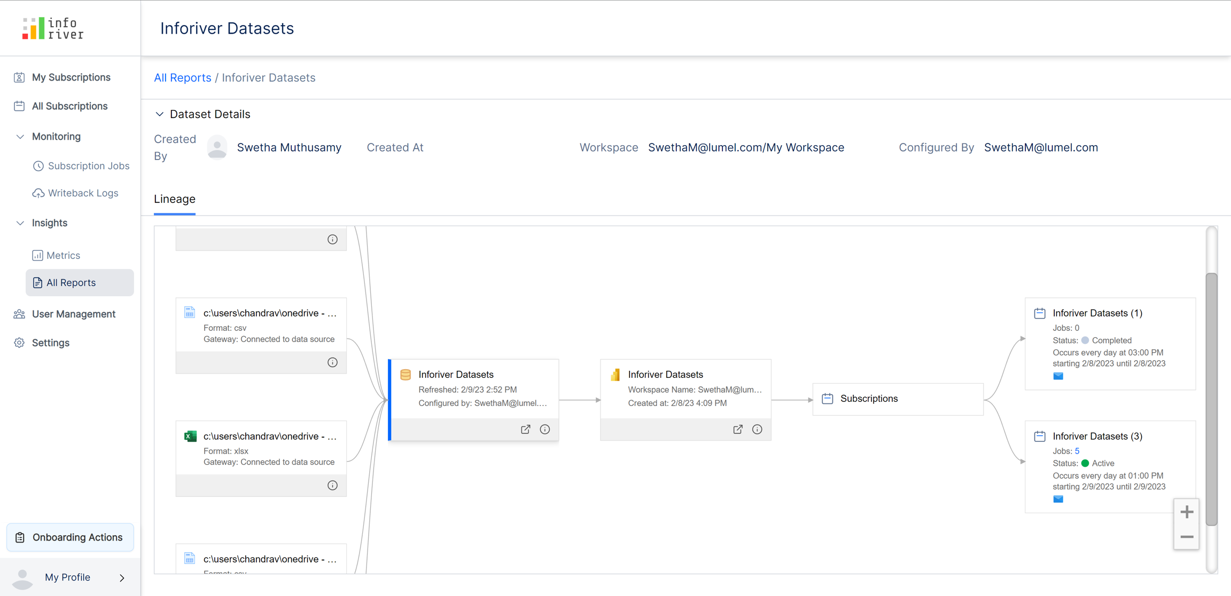Viewport: 1231px width, 596px height.
Task: Collapse the Insights sidebar group
Action: 20,223
